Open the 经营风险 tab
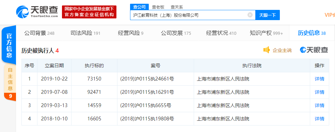This screenshot has height=132, width=335. tap(130, 33)
